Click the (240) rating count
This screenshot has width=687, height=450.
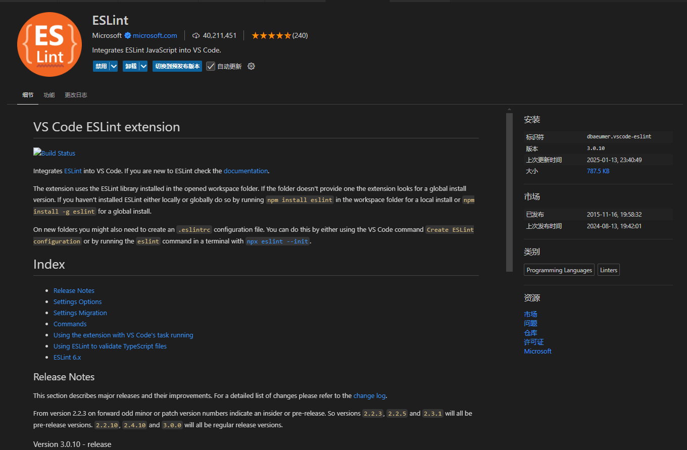(x=300, y=35)
